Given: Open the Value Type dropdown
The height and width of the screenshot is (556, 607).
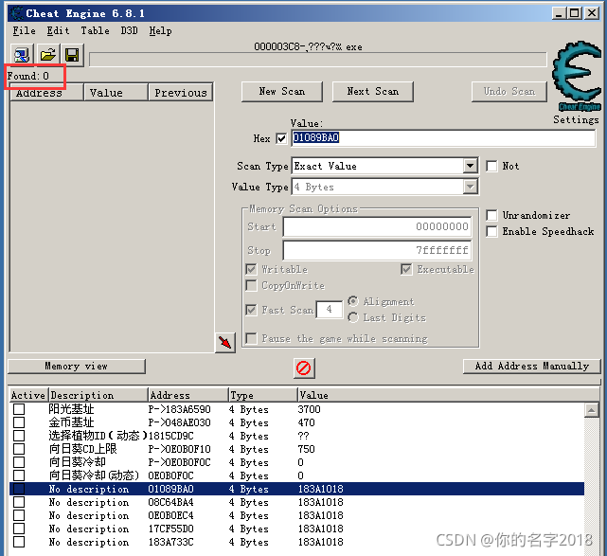Looking at the screenshot, I should [x=470, y=187].
